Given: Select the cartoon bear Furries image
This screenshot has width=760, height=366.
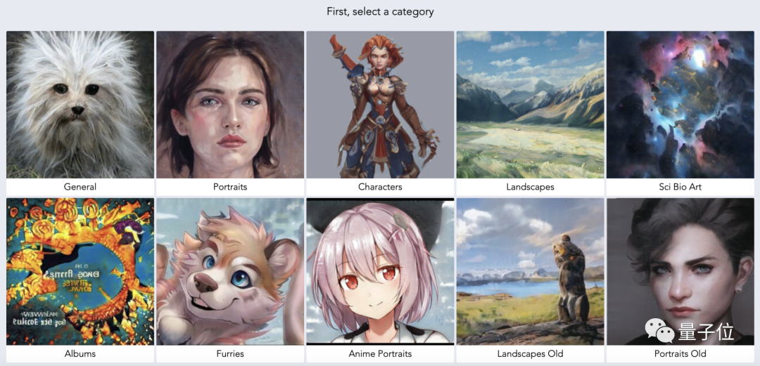Looking at the screenshot, I should (x=230, y=272).
